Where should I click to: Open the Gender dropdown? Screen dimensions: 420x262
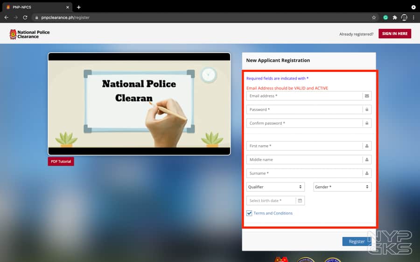(342, 187)
